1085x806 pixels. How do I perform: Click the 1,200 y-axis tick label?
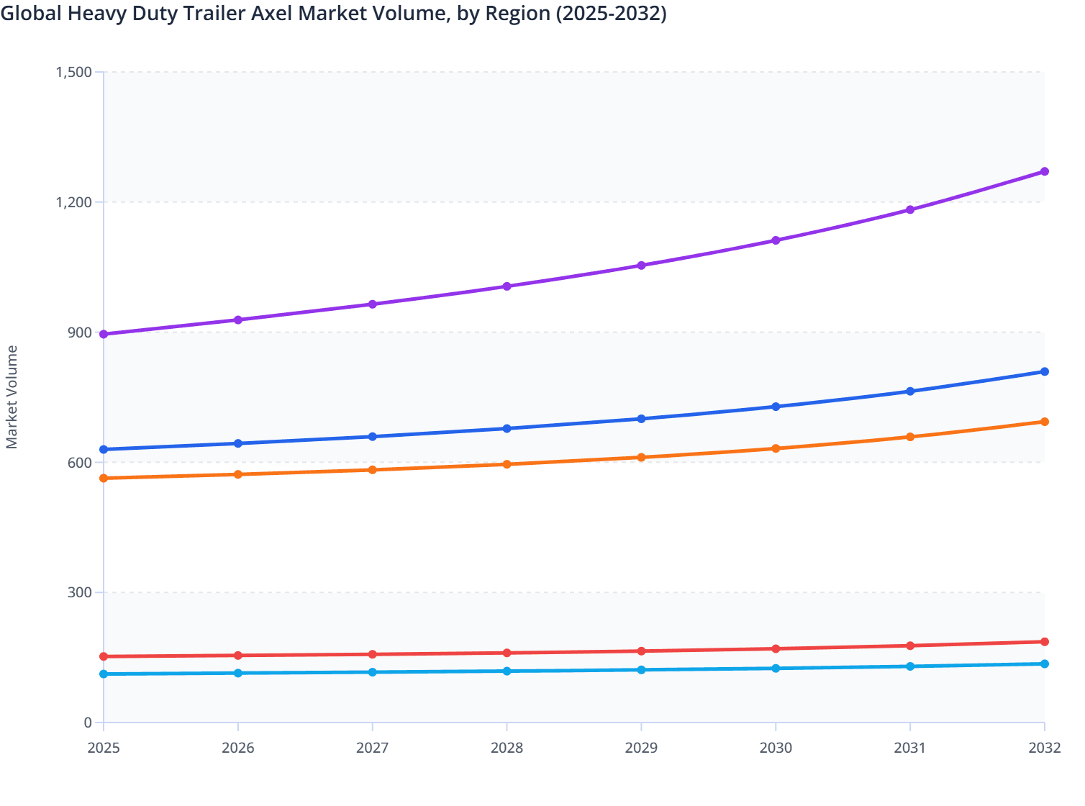point(74,202)
